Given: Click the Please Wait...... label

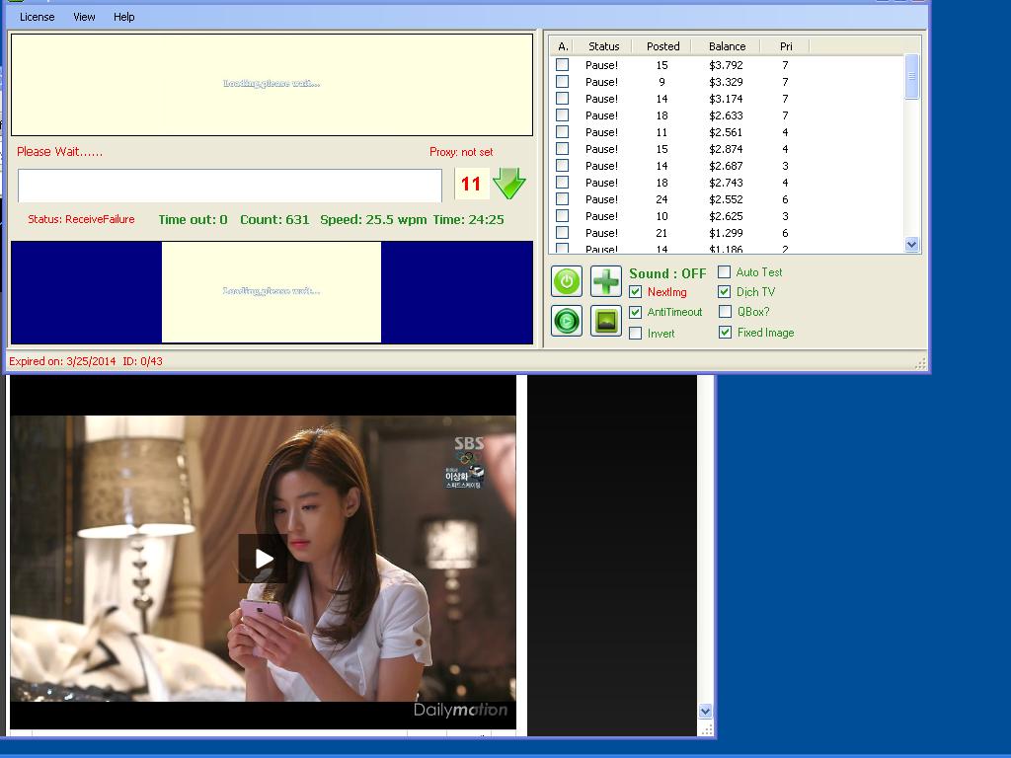Looking at the screenshot, I should pyautogui.click(x=59, y=151).
